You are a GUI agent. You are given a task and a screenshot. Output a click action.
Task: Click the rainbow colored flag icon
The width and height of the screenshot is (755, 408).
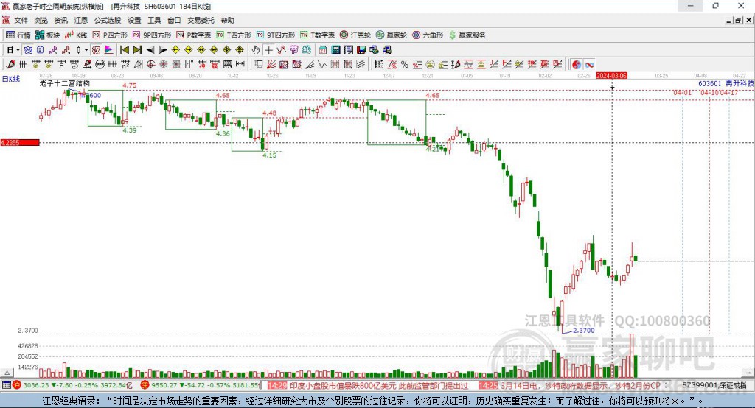(x=109, y=50)
